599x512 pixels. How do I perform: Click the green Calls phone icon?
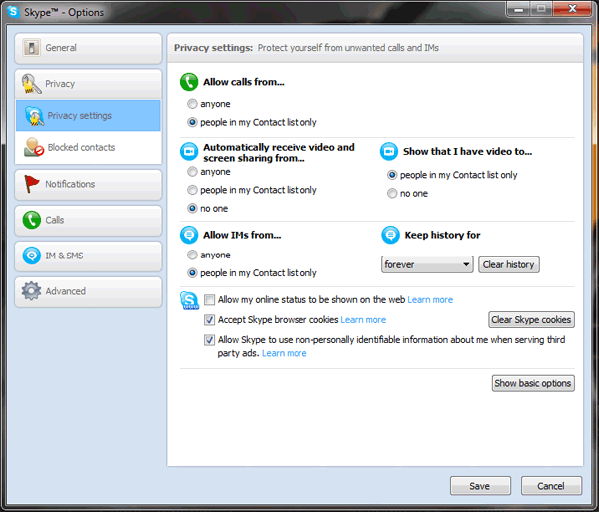tap(32, 220)
